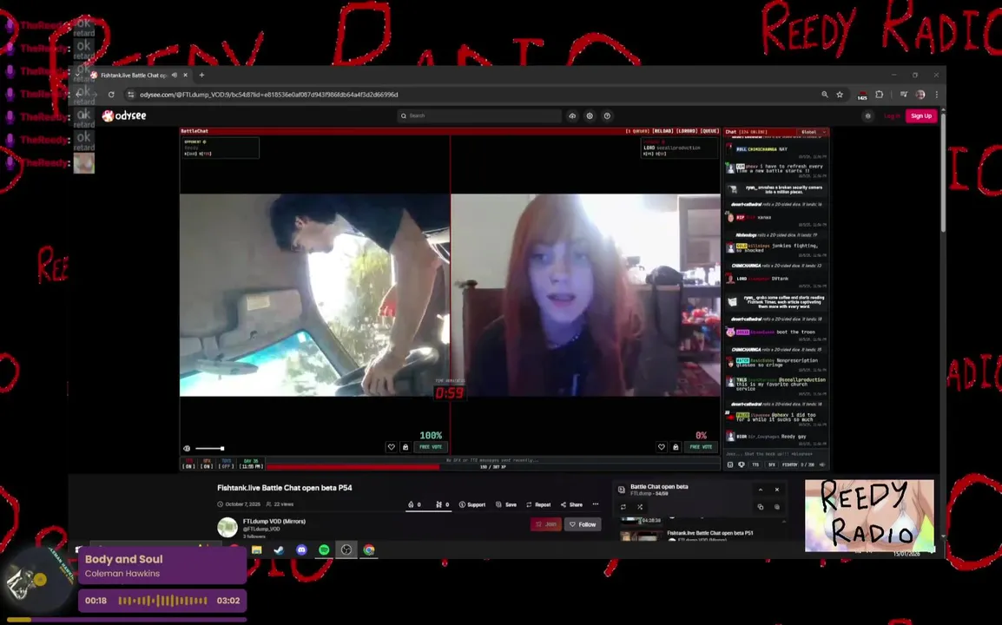Toggle playlist loop (repeat) icon
The height and width of the screenshot is (625, 1002).
pyautogui.click(x=623, y=507)
